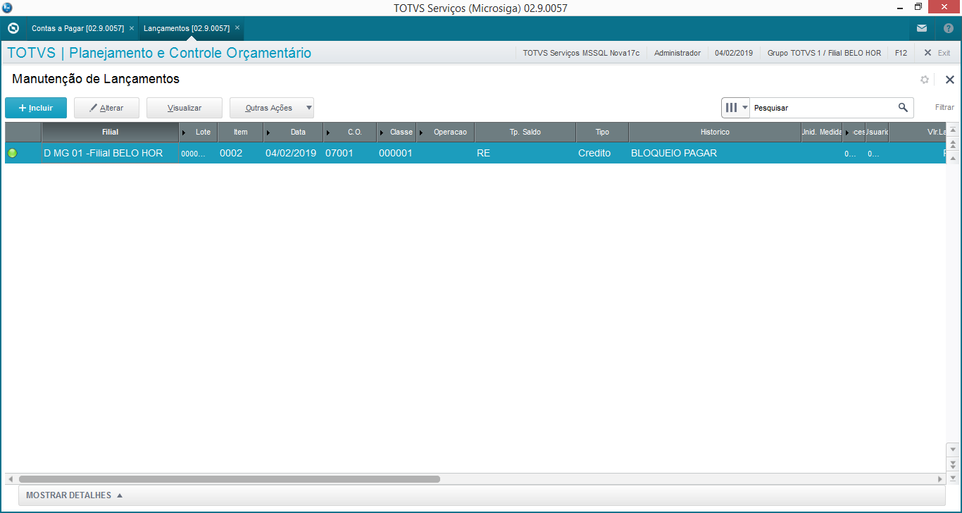Open the Outras Ações dropdown

[272, 108]
